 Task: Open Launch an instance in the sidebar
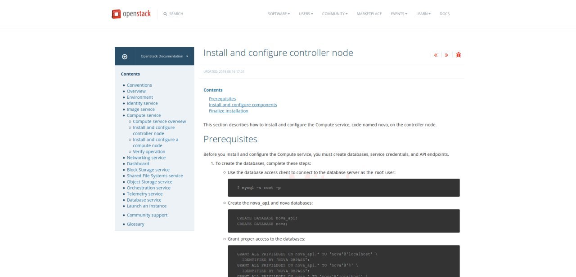[x=147, y=206]
